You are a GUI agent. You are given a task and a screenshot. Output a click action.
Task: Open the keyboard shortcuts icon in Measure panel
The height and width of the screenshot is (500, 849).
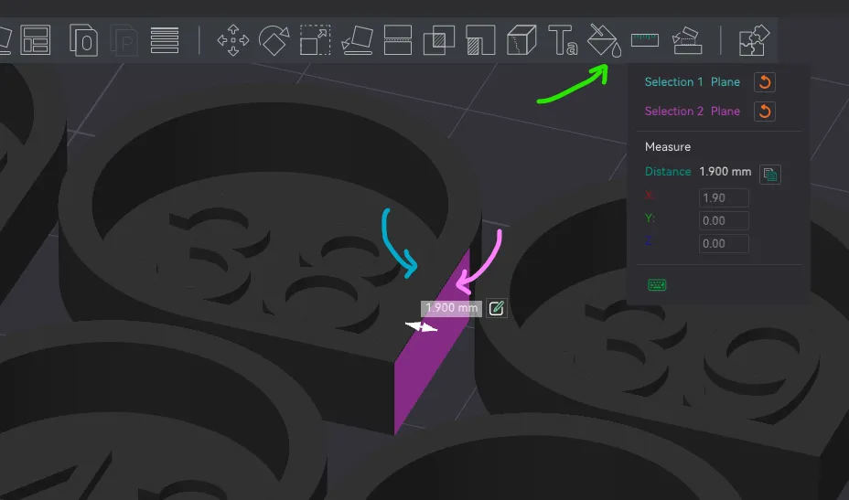(657, 284)
